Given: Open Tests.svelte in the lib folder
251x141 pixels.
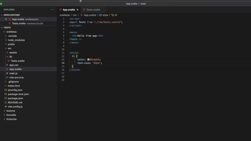Looking at the screenshot, I should [x=18, y=61].
